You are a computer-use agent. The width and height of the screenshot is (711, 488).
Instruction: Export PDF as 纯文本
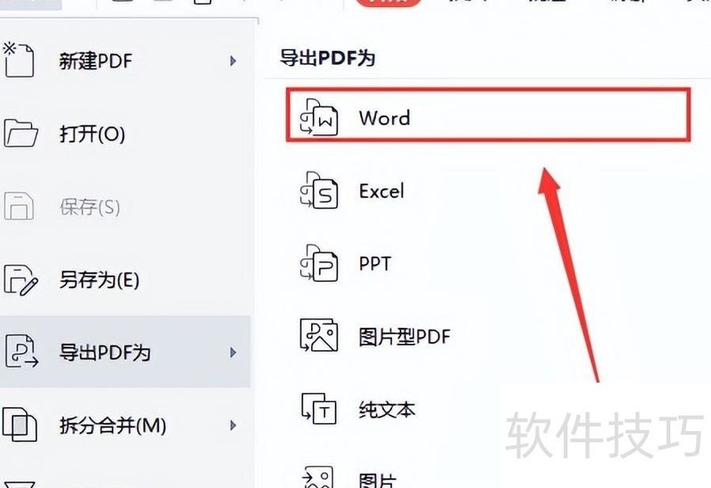(387, 410)
